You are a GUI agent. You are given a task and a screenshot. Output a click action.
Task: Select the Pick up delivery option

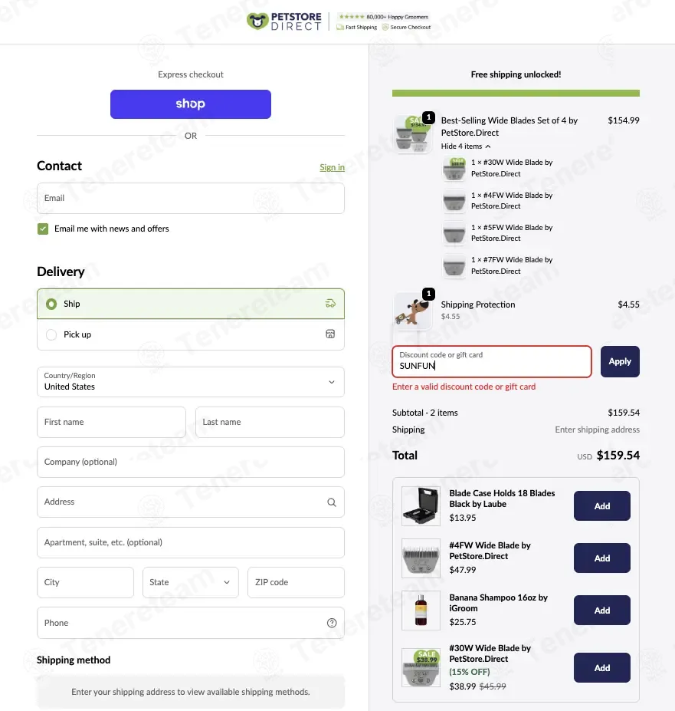click(x=51, y=334)
